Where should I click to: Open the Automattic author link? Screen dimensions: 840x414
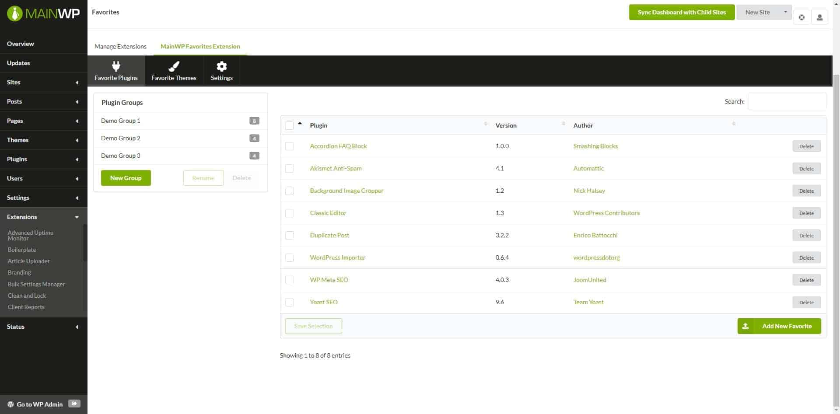click(588, 168)
